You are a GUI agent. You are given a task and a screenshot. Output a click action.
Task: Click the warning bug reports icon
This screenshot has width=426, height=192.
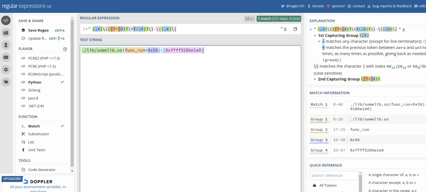tap(369, 6)
